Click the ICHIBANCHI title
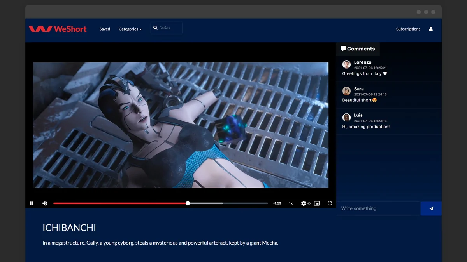467x262 pixels. click(x=69, y=227)
